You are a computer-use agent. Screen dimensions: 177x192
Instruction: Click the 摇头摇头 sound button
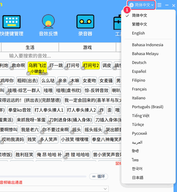[93, 130]
